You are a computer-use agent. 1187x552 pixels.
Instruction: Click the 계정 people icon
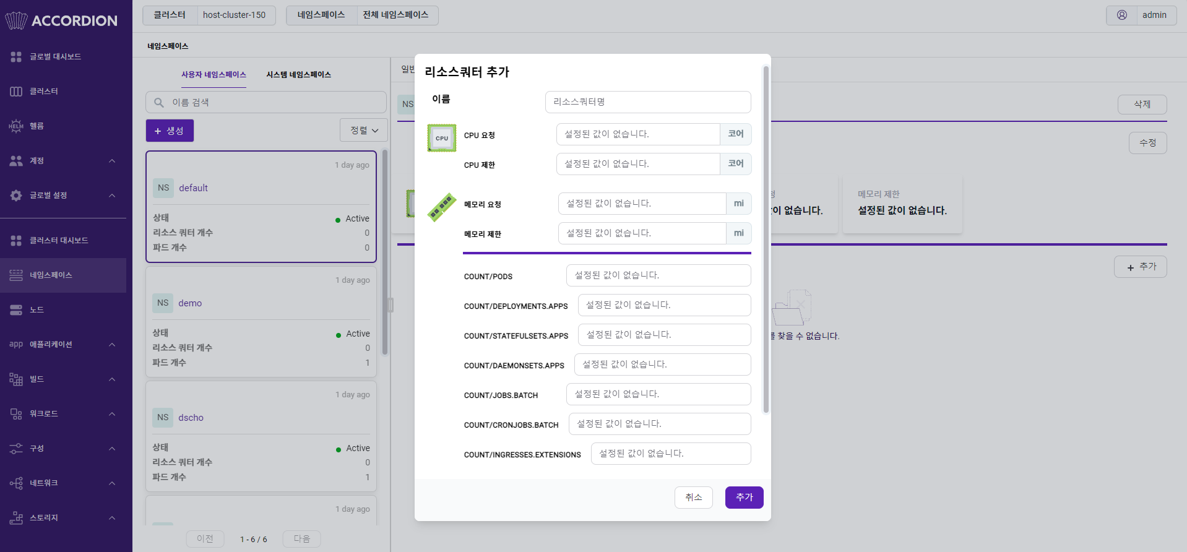point(16,161)
